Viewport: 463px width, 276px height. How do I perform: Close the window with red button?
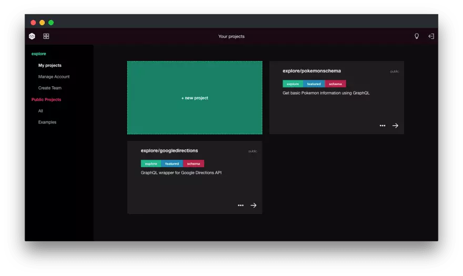coord(33,23)
